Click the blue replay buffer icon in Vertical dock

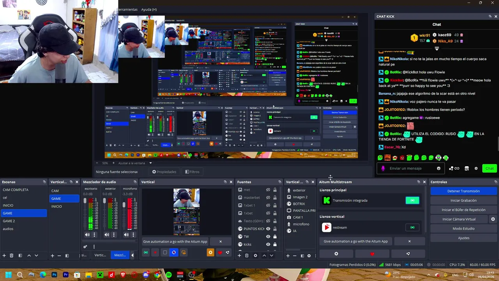174,253
